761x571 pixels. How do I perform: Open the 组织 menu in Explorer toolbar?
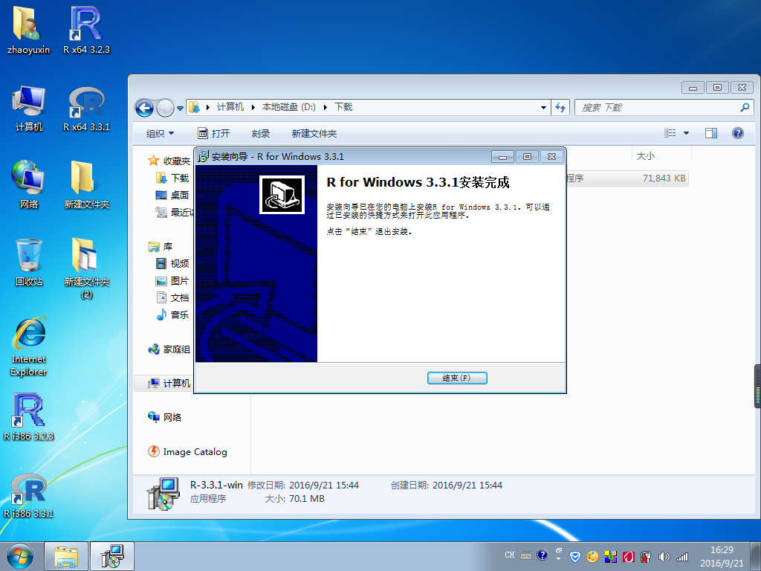pyautogui.click(x=160, y=134)
